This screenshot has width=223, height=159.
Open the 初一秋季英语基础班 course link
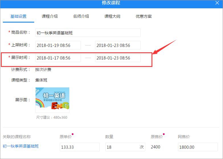[21, 146]
